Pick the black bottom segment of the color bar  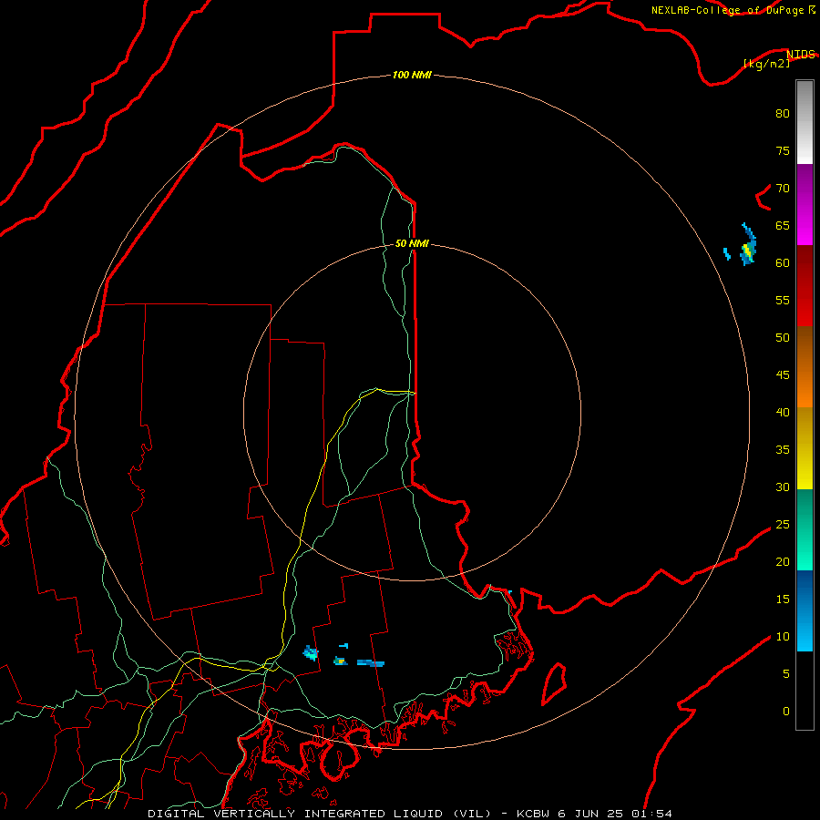click(805, 691)
